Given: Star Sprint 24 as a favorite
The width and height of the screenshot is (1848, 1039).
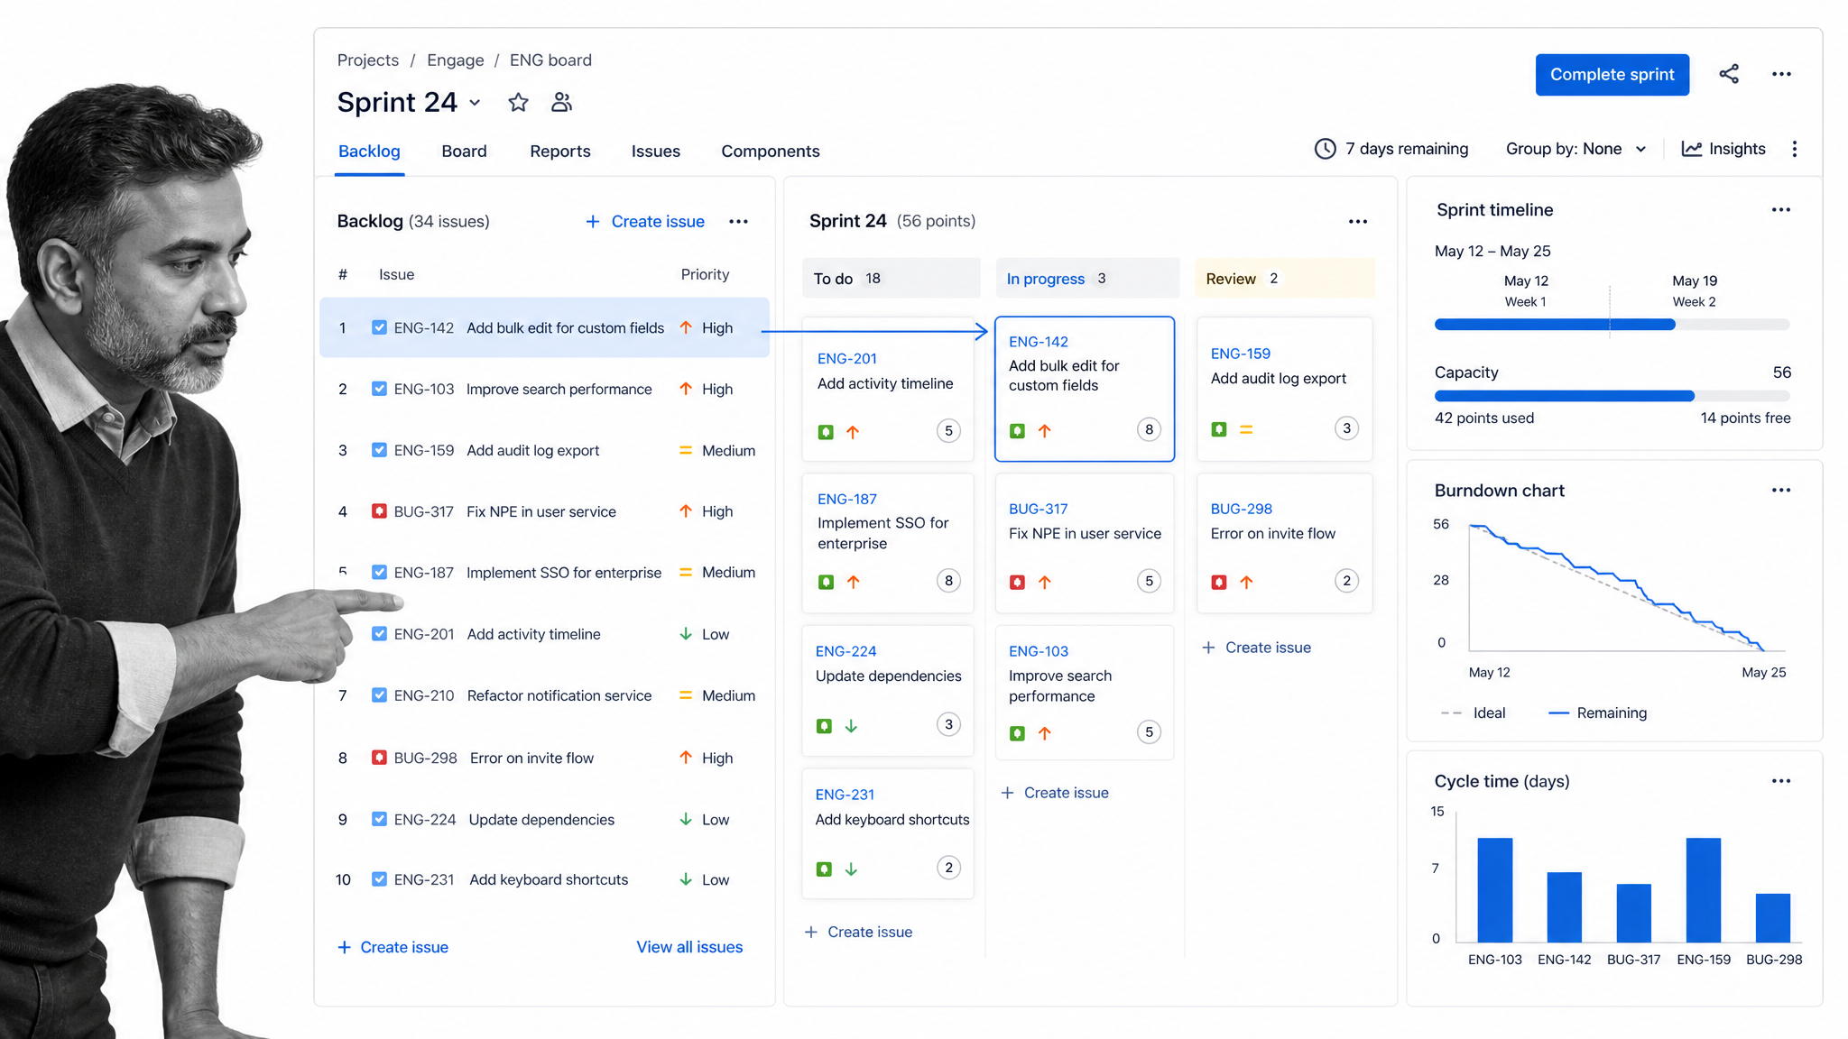Looking at the screenshot, I should pyautogui.click(x=518, y=103).
